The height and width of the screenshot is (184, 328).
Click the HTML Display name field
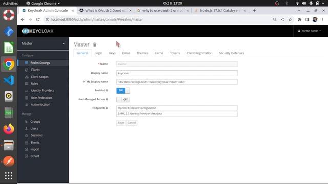coord(177,82)
